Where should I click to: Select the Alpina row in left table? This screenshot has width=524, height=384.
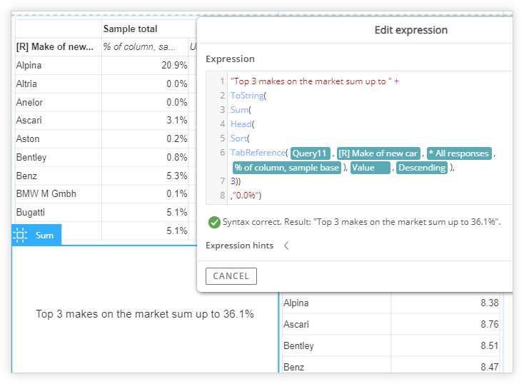[29, 65]
